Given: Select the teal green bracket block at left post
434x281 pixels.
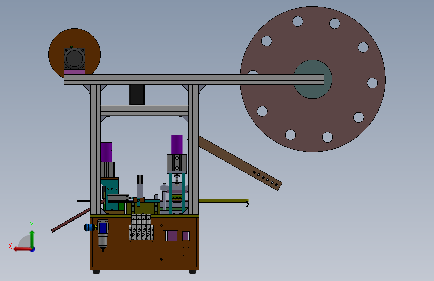Looking at the screenshot, I should point(112,194).
